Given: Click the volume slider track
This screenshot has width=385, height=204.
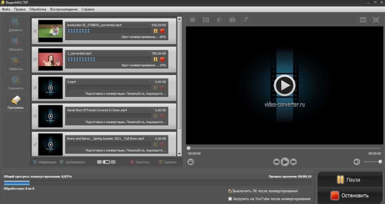Looking at the screenshot, I should coord(372,162).
